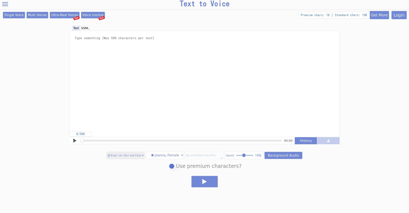Click the download audio icon
Screen dimensions: 409x213
328,141
